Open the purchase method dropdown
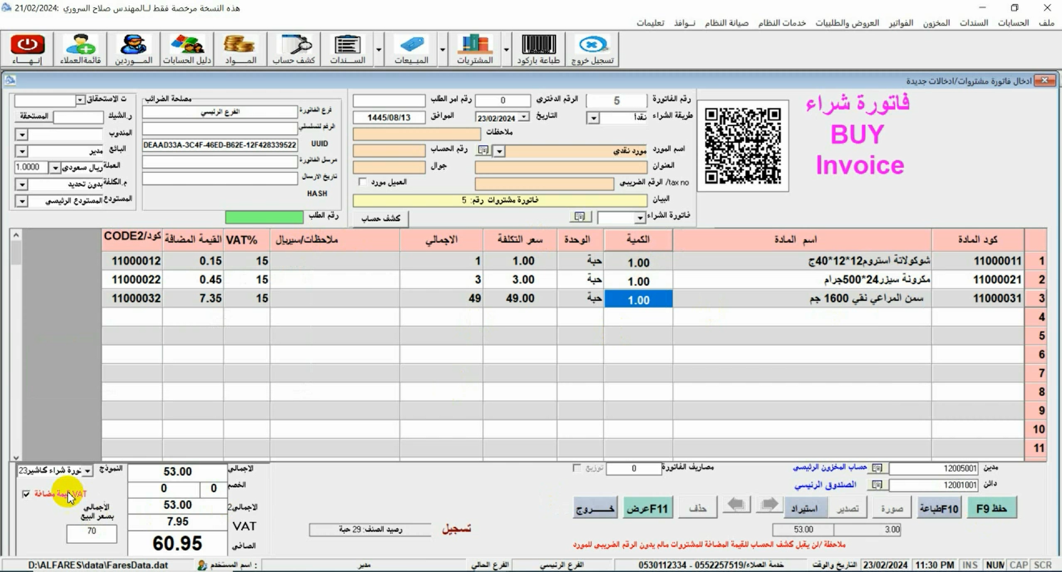 coord(593,118)
